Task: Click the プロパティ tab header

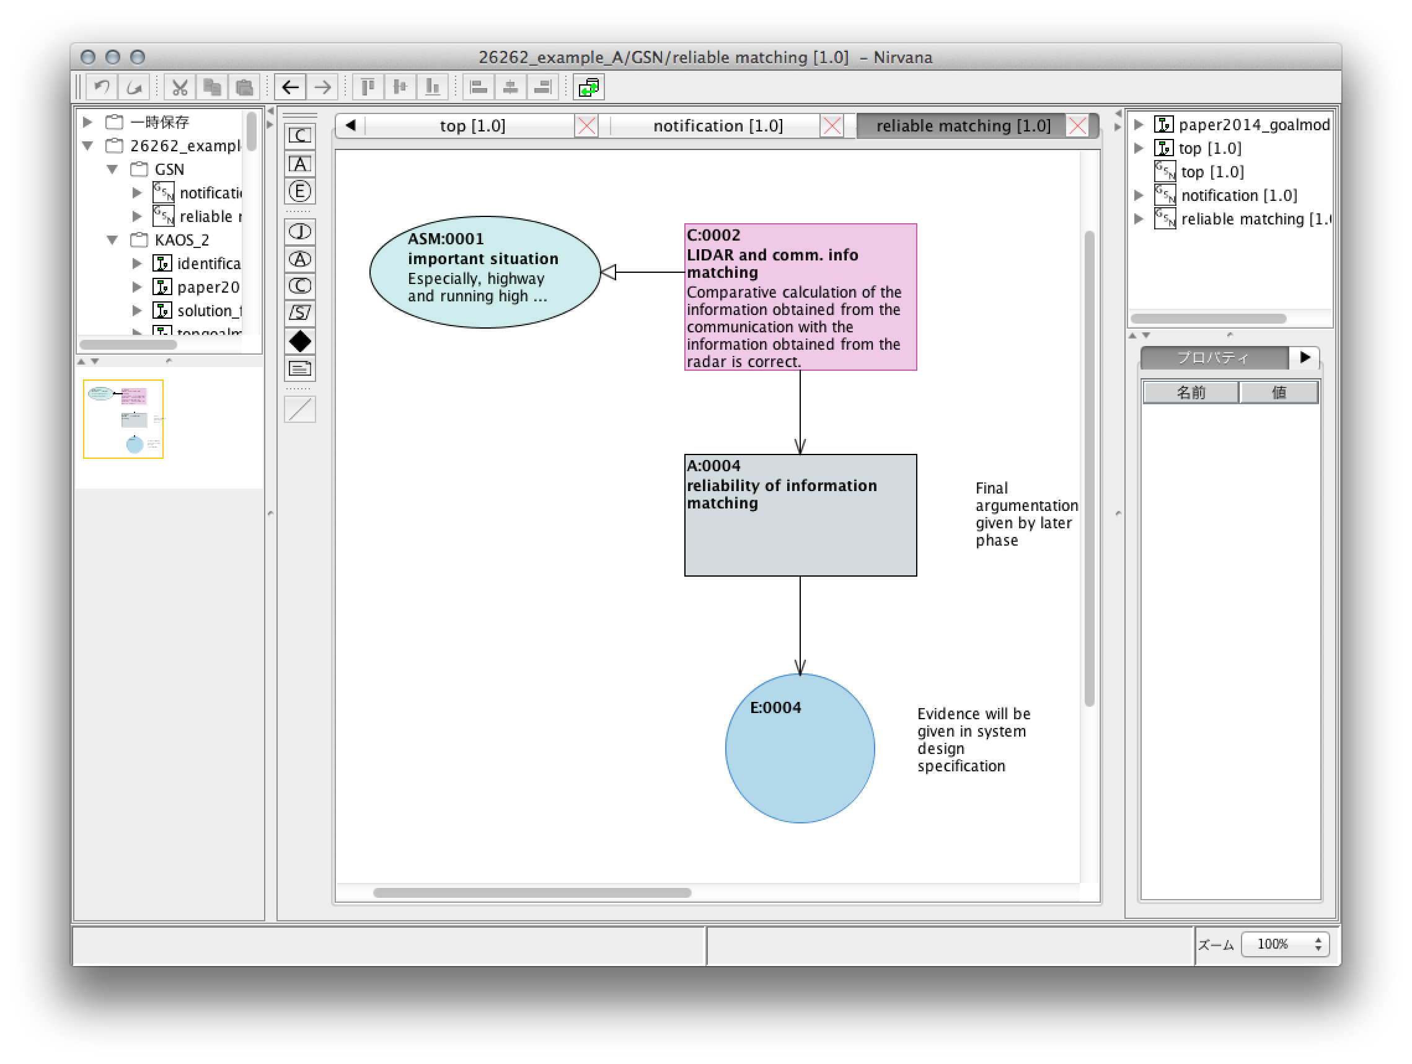Action: [1214, 358]
